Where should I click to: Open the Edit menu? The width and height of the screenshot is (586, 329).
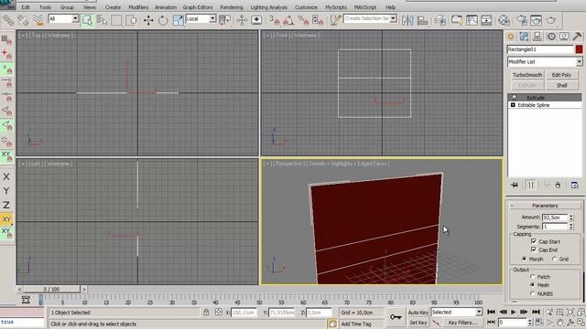point(26,7)
